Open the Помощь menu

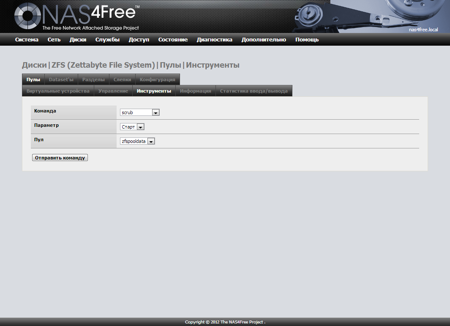[307, 40]
